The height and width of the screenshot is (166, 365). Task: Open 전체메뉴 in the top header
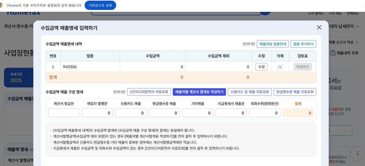pyautogui.click(x=352, y=13)
